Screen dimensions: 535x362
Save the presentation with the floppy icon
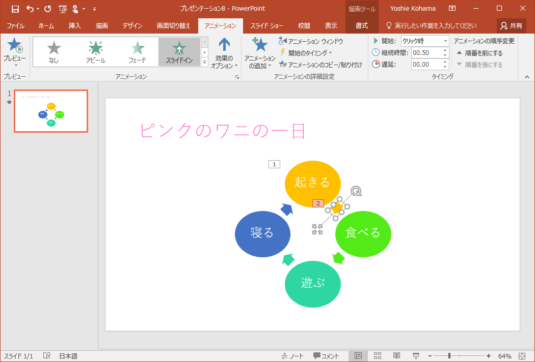coord(15,9)
